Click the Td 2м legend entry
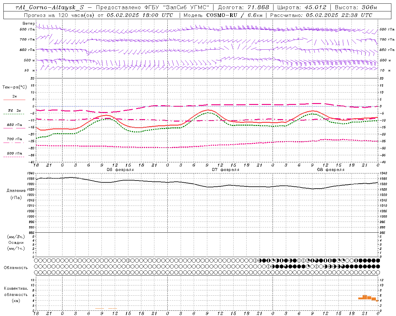This screenshot has height=316, width=396. point(14,110)
